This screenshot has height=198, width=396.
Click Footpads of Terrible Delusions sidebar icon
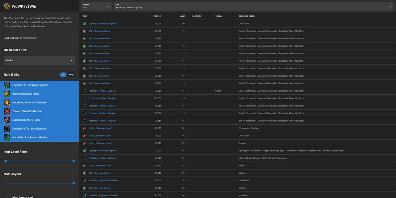7,128
